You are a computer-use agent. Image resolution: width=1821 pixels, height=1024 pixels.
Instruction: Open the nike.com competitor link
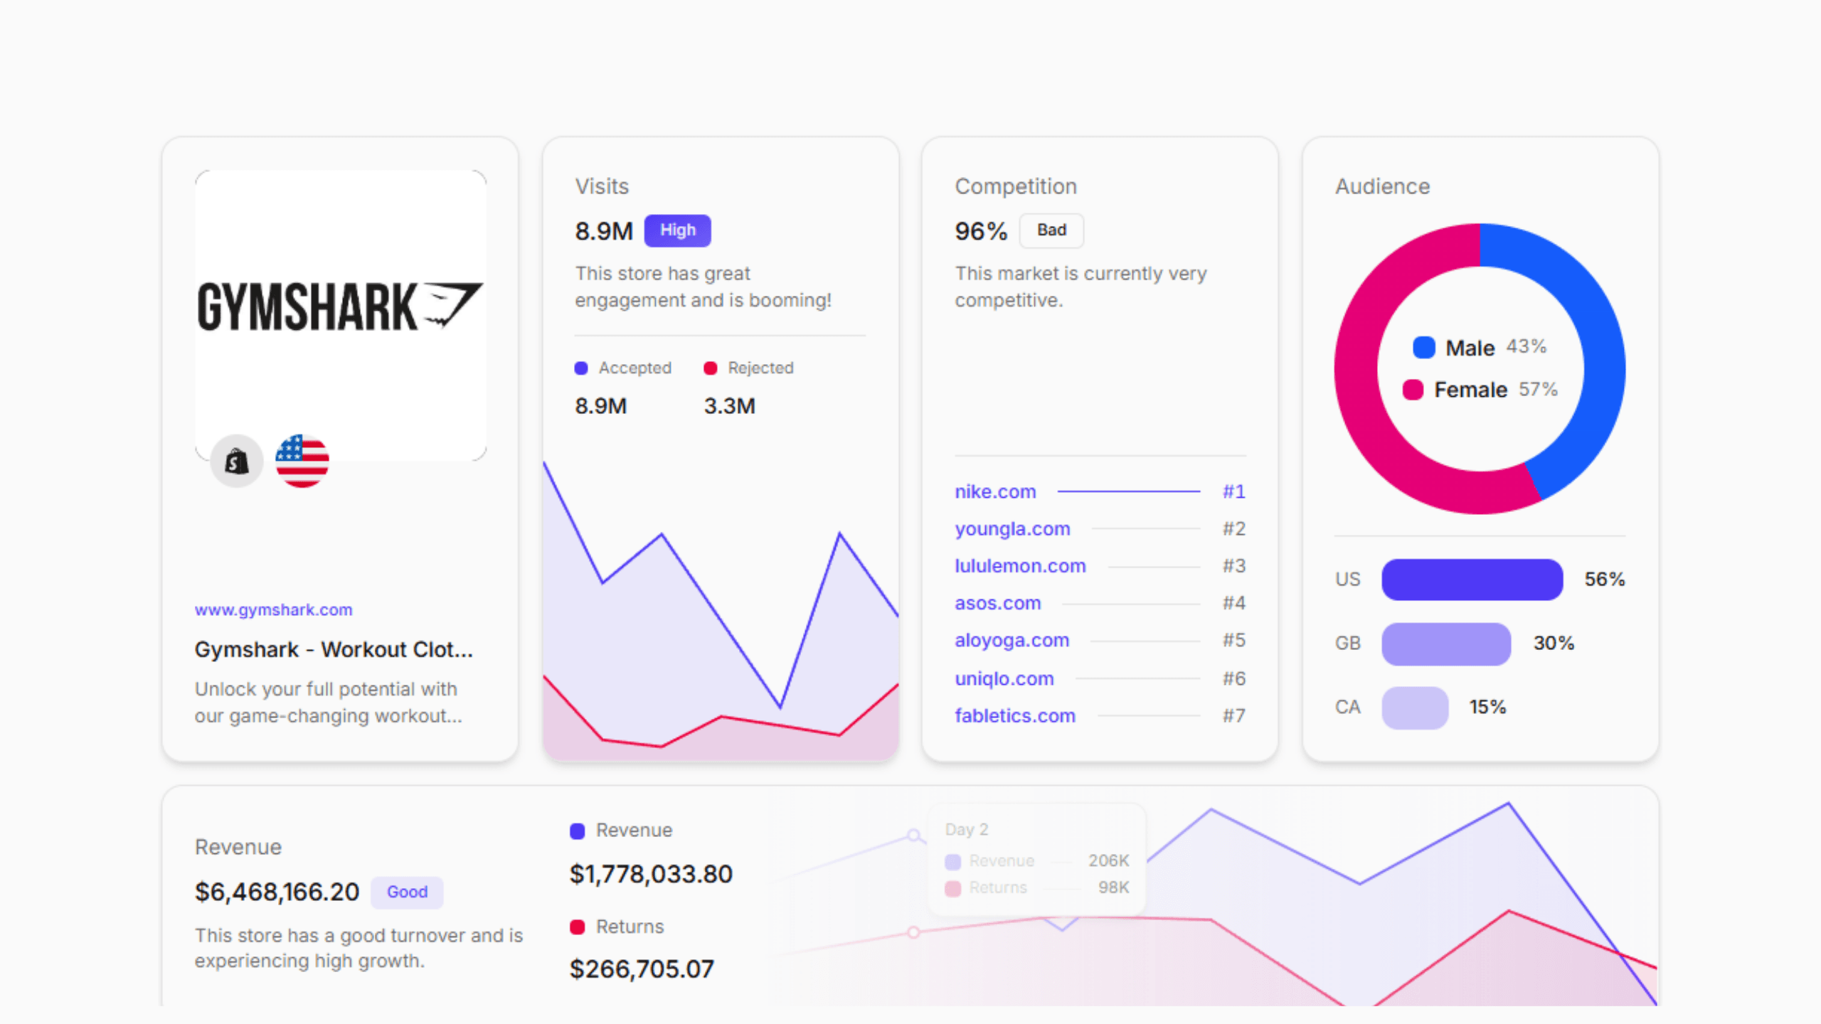[995, 491]
